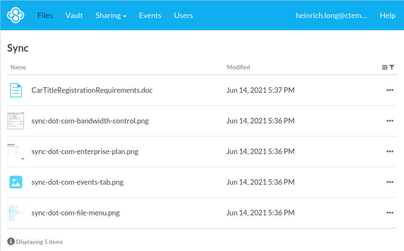Image resolution: width=404 pixels, height=251 pixels.
Task: Sort by the Name column header
Action: 18,68
